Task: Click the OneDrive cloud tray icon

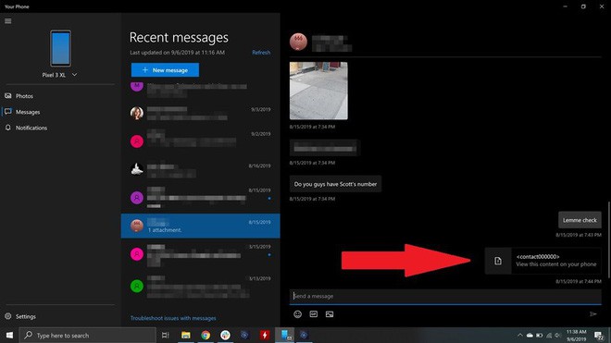Action: (530, 336)
